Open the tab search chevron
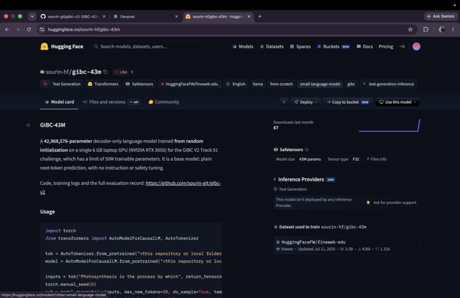Screen dimensions: 460x298 32,17
